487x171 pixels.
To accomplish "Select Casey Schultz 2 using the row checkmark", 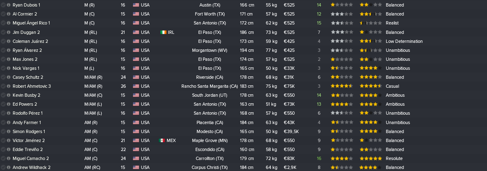I will tap(3, 77).
